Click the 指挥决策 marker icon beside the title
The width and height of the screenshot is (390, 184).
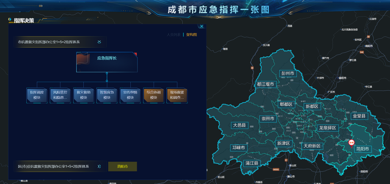coord(10,20)
